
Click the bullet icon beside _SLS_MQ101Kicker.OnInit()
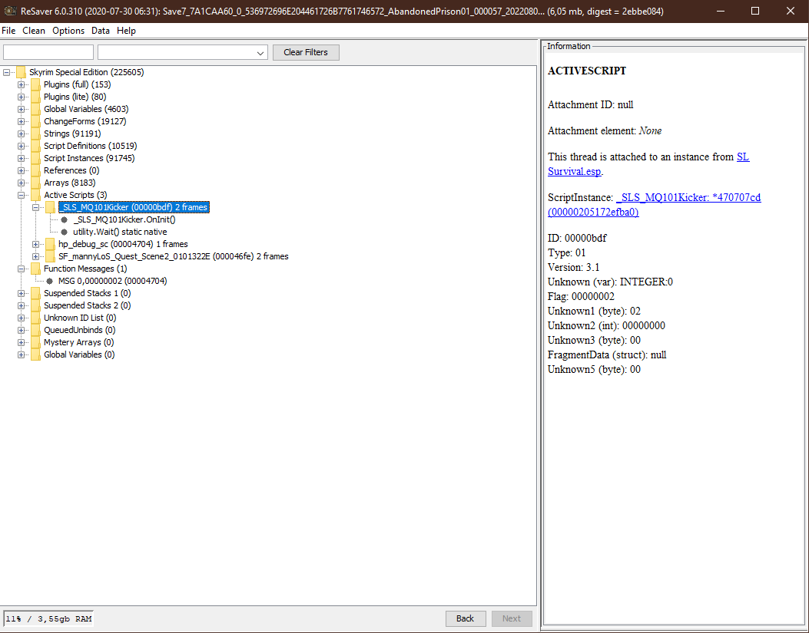(x=64, y=219)
